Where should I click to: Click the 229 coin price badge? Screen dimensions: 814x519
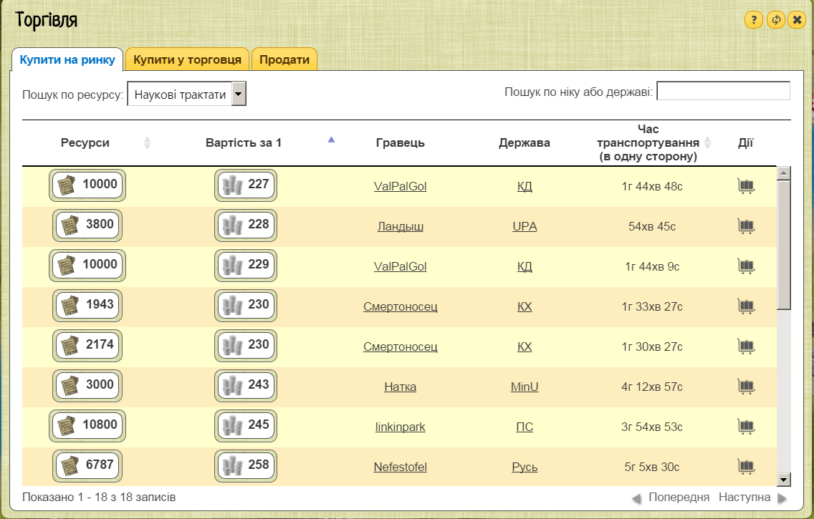(246, 266)
